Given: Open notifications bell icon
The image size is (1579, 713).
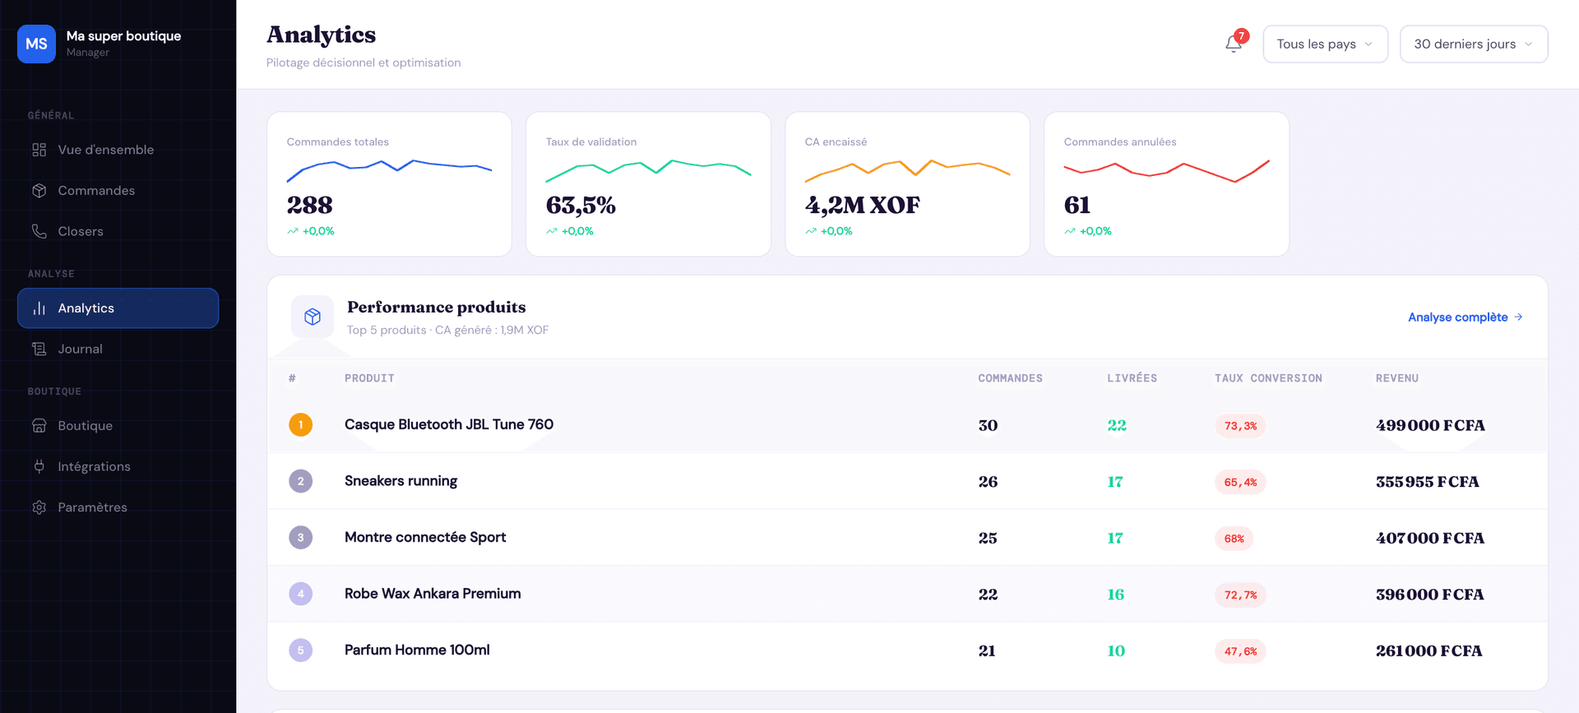Looking at the screenshot, I should pos(1234,44).
